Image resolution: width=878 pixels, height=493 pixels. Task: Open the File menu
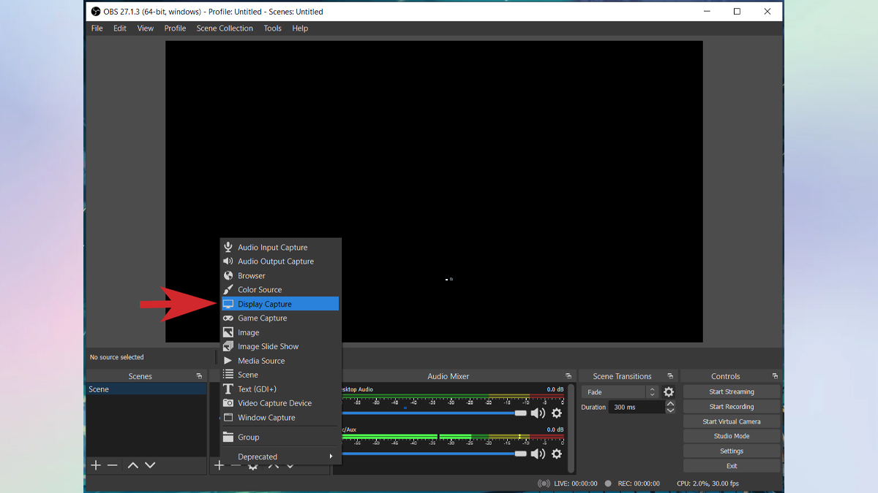[x=97, y=28]
